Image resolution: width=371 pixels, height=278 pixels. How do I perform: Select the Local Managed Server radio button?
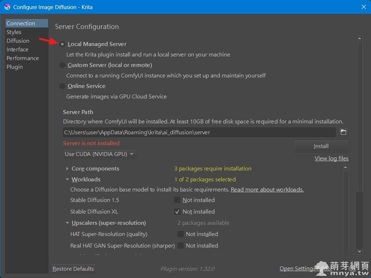(x=62, y=44)
